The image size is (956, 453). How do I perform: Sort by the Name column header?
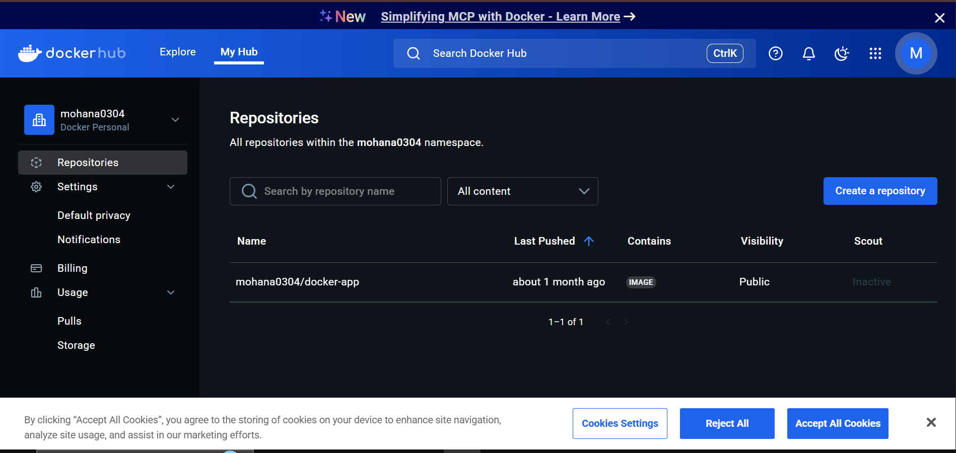pyautogui.click(x=251, y=241)
